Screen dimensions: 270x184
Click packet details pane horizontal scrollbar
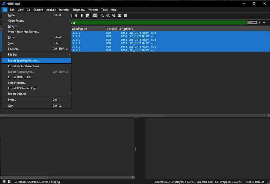click(x=26, y=177)
